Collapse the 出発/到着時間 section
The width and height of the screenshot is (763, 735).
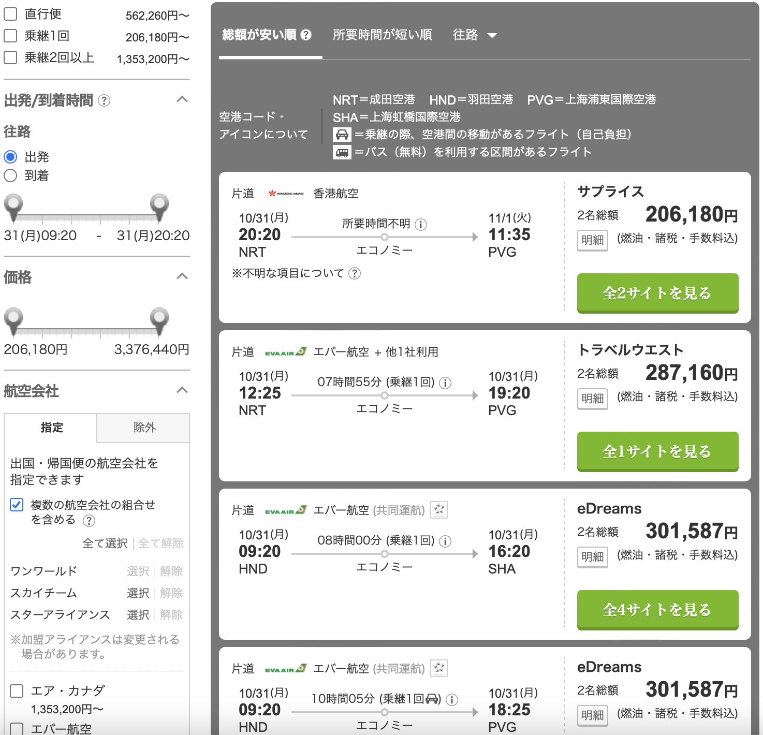[182, 99]
